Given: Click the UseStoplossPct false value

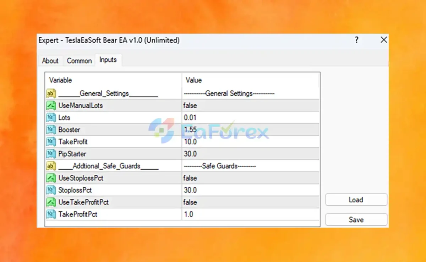Looking at the screenshot, I should pos(190,178).
